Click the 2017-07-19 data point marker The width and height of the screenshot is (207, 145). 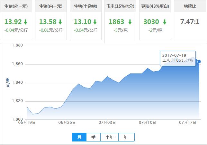coord(199,62)
